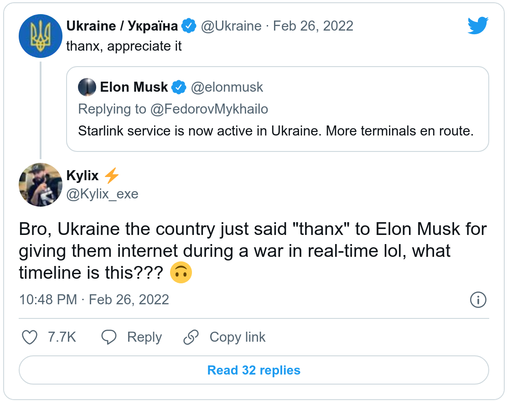Open Ukraine's trident profile avatar
The height and width of the screenshot is (401, 507).
tap(40, 36)
